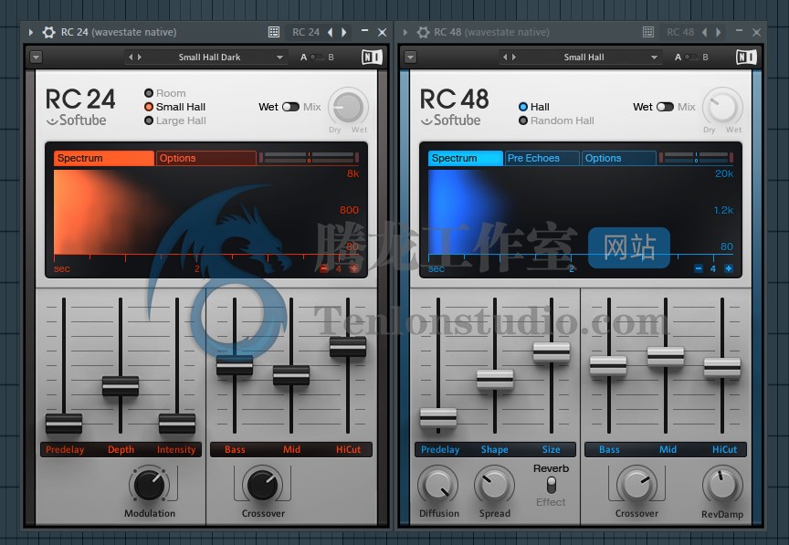
Task: Click the RC 48 preset name in titlebar
Action: (680, 32)
